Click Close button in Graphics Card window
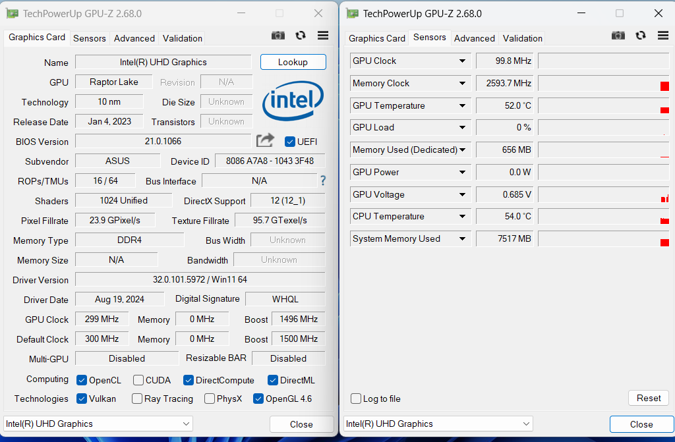Viewport: 675px width, 442px height. pos(301,424)
